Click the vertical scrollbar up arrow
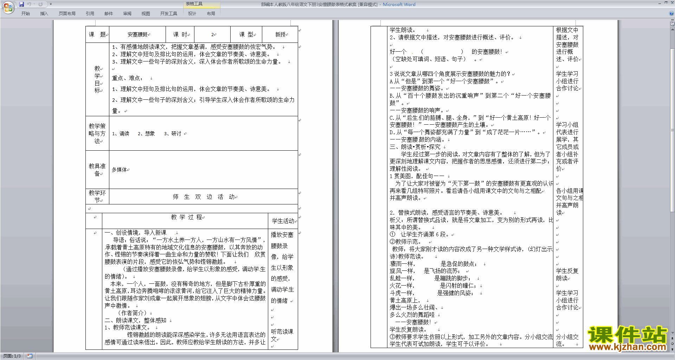Image resolution: width=675 pixels, height=360 pixels. click(673, 30)
